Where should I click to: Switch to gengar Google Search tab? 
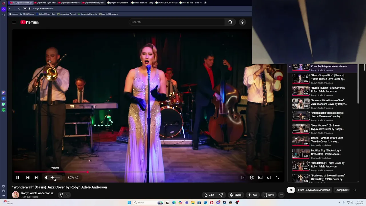click(x=118, y=3)
